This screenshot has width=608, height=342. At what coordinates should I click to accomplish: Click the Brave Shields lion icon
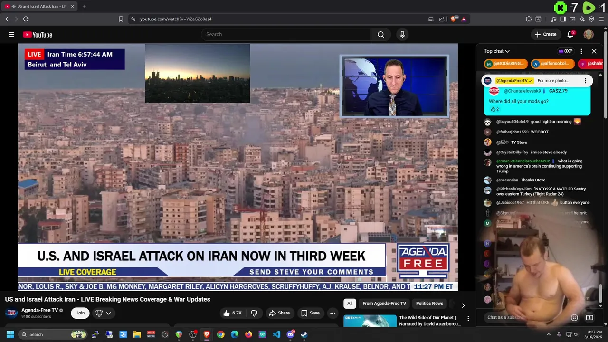point(454,19)
